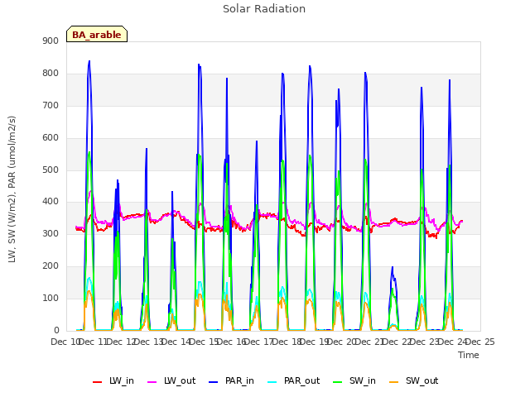Click the 600 y-axis tick label
Screen dimensions: 530x397
point(51,138)
